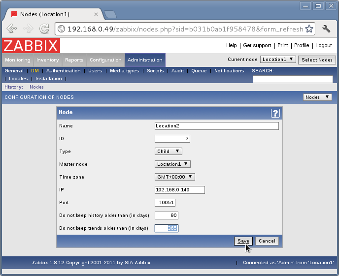Image resolution: width=339 pixels, height=276 pixels.
Task: Close the Nodes (Location1) tab
Action: (96, 14)
